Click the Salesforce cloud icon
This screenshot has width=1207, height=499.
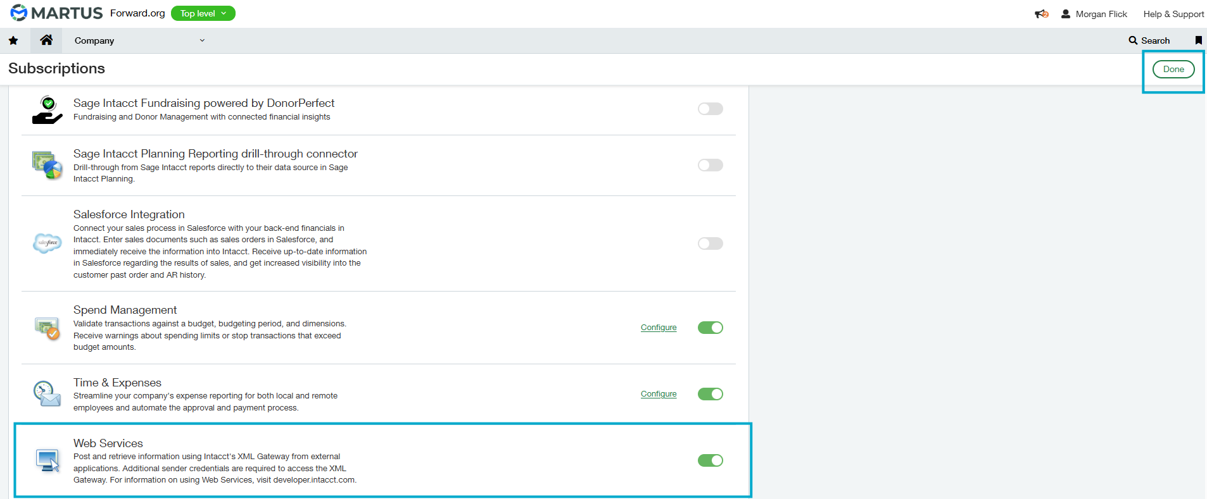tap(47, 243)
